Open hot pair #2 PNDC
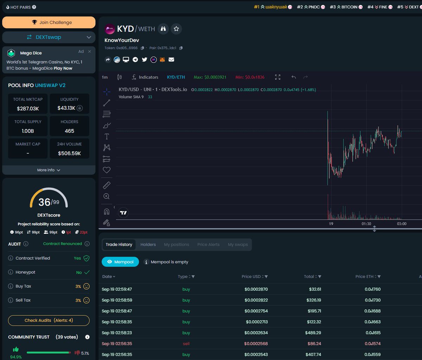This screenshot has height=360, width=422. tap(312, 7)
